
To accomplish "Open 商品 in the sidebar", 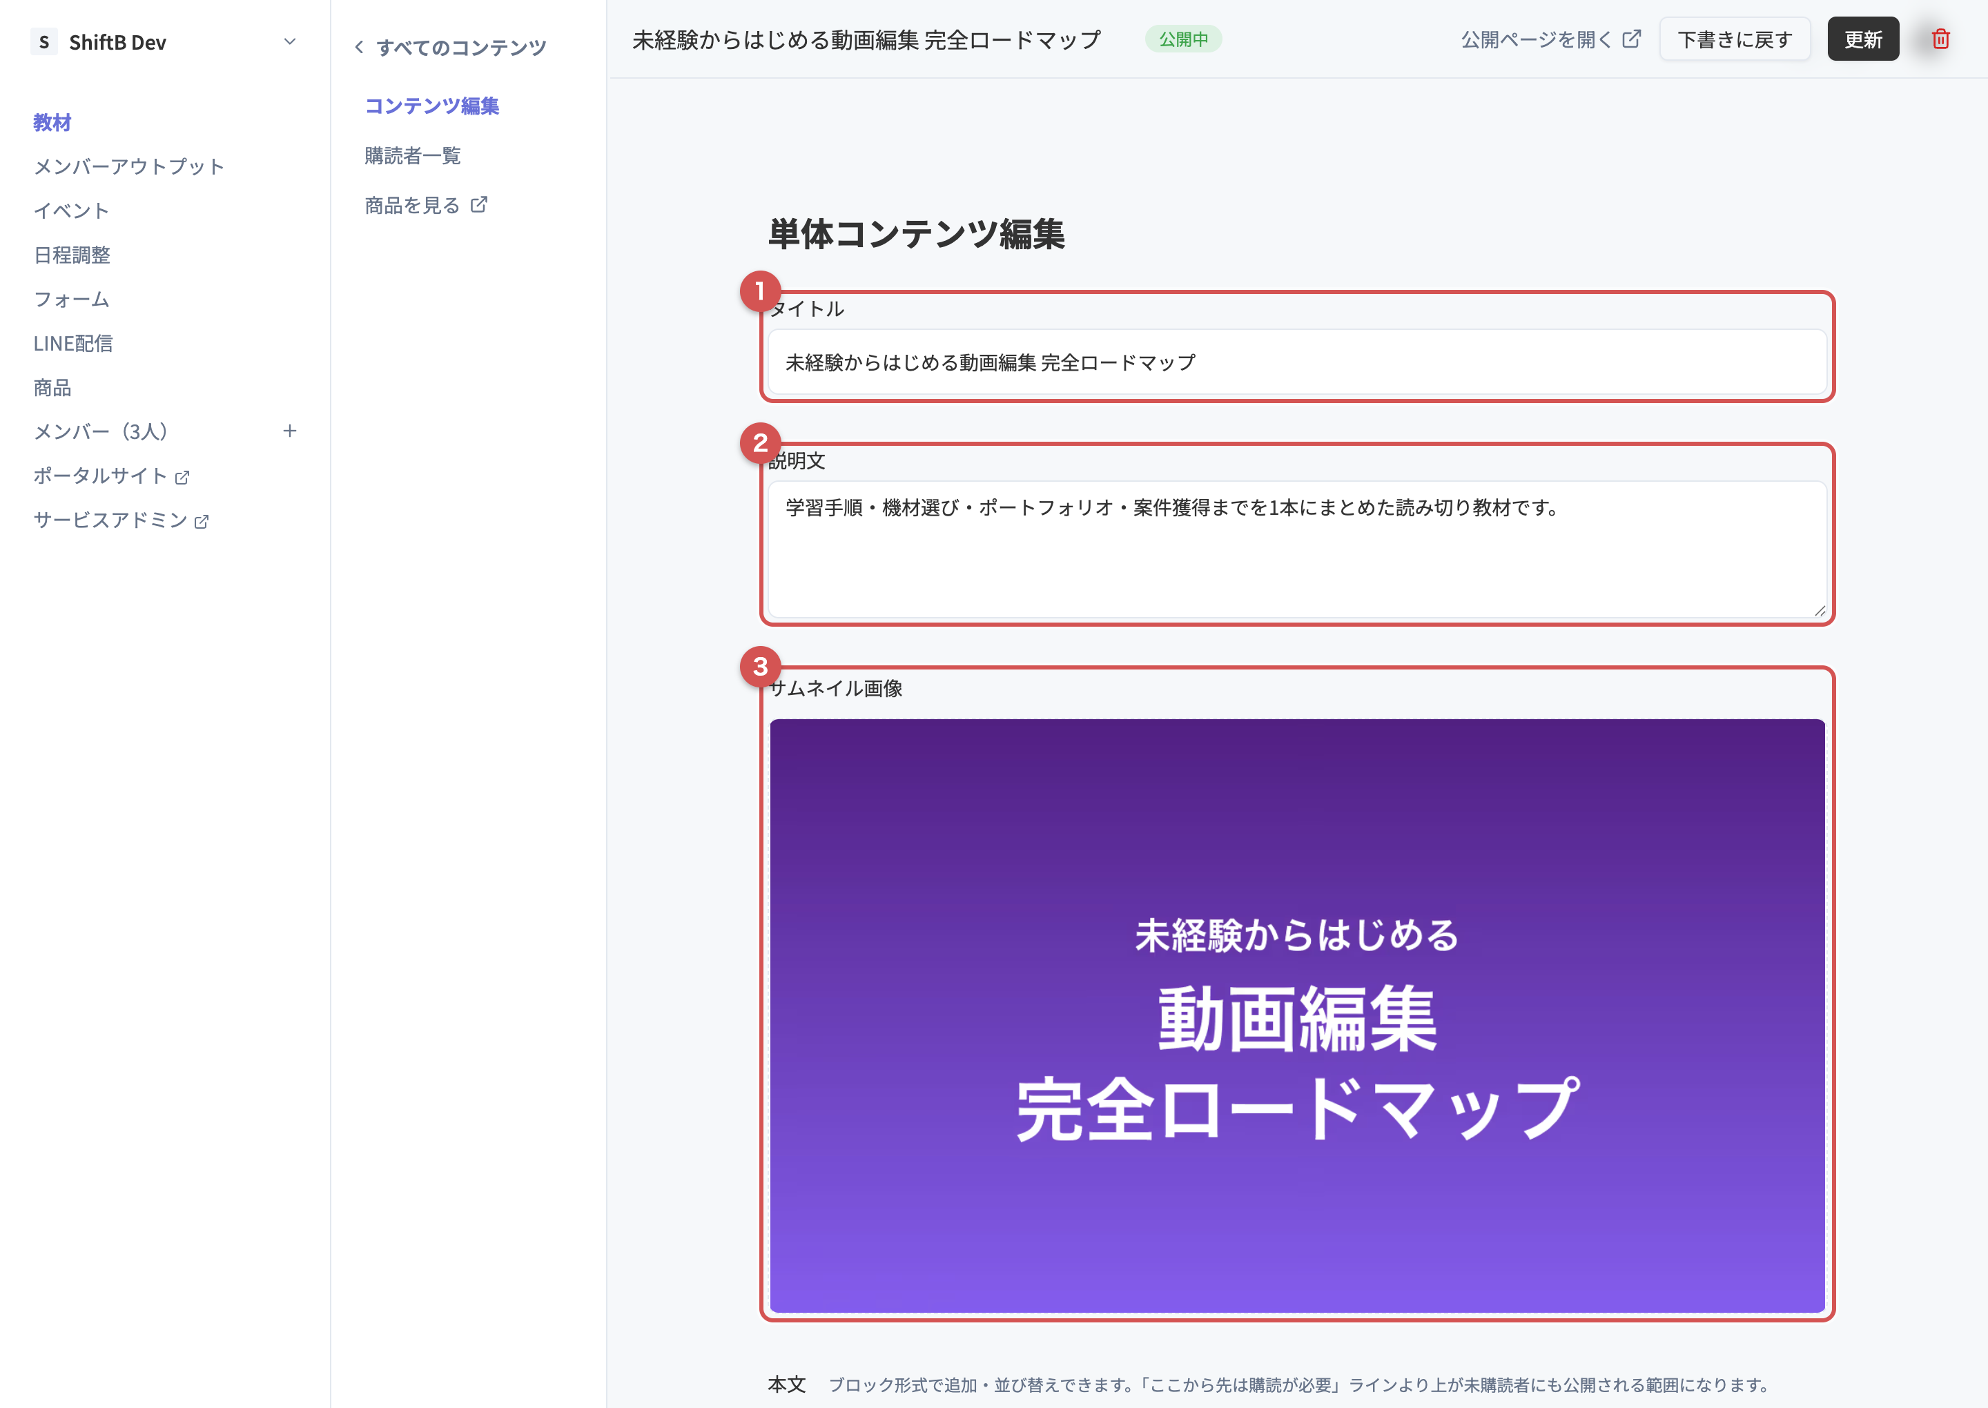I will click(52, 388).
